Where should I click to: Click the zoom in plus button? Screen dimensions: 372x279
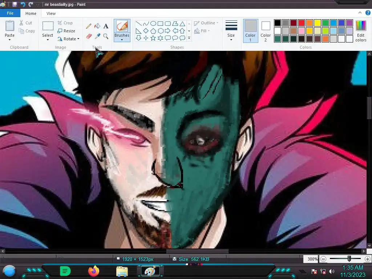(368, 259)
